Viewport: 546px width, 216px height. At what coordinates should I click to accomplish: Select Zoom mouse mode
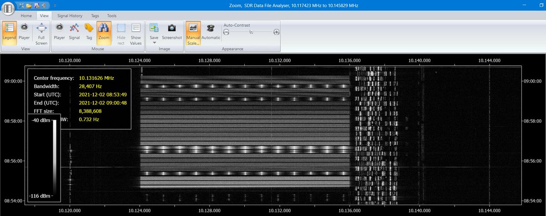pyautogui.click(x=104, y=33)
